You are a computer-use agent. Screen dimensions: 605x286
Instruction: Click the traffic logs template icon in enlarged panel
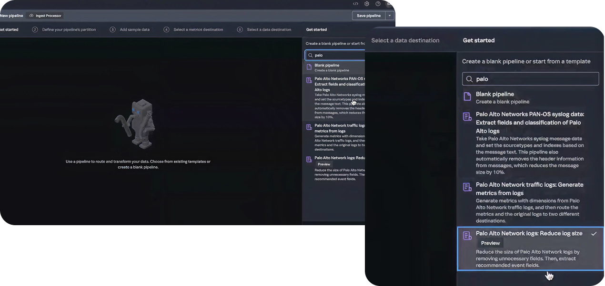[467, 187]
